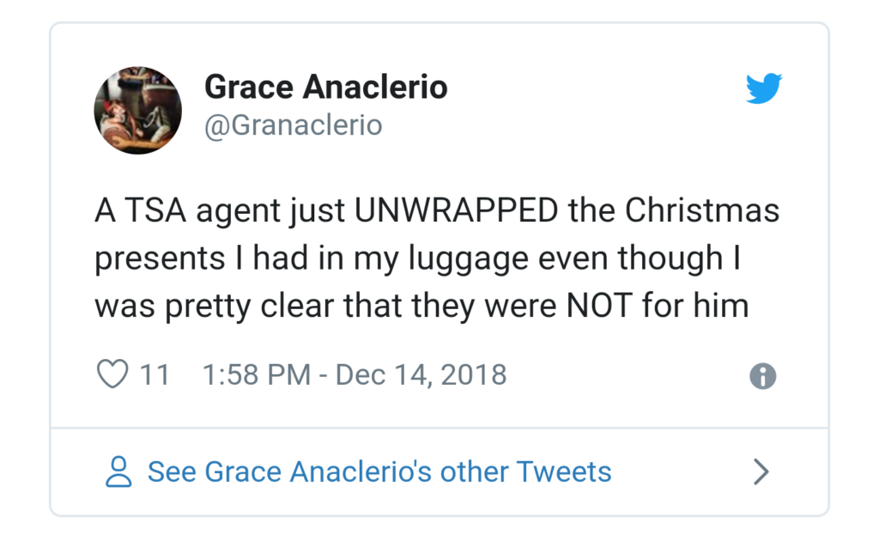Click the person silhouette icon

tap(118, 471)
